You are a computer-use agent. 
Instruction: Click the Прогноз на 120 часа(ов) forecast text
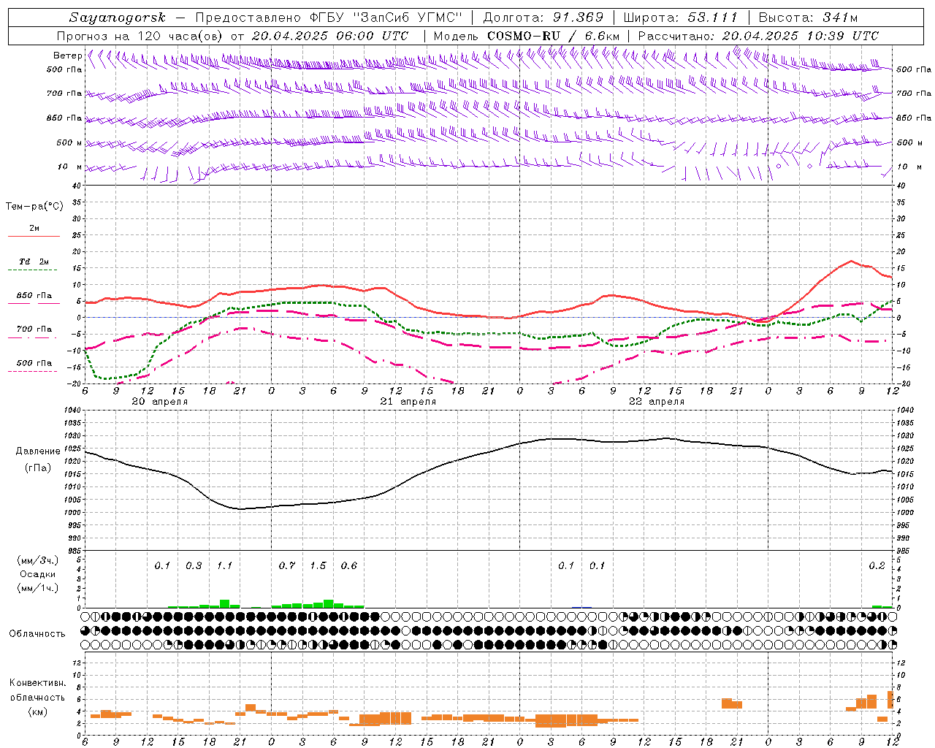140,36
